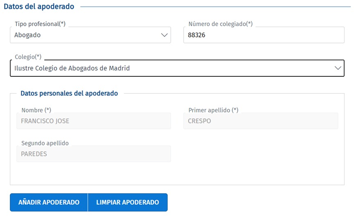Click the "Tipo profesional(*)" label
The width and height of the screenshot is (363, 221).
(40, 24)
